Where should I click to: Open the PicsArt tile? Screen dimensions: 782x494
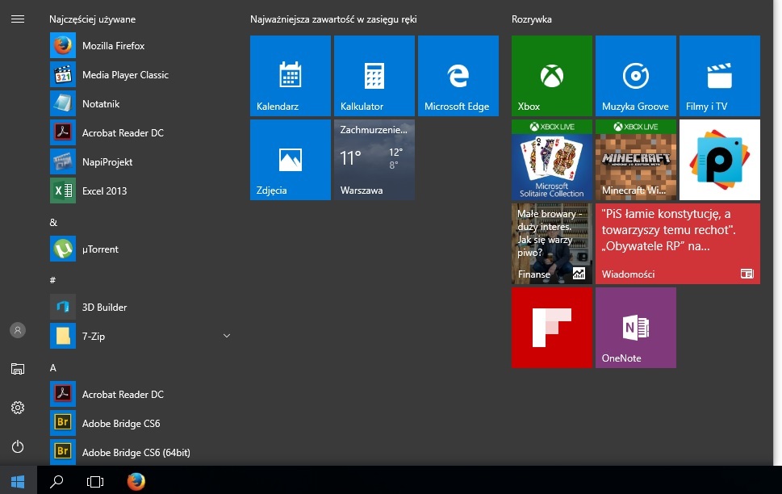pyautogui.click(x=720, y=160)
